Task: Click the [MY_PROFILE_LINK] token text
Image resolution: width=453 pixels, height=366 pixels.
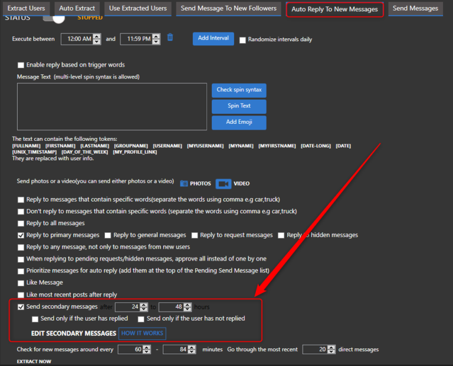Action: [x=135, y=152]
